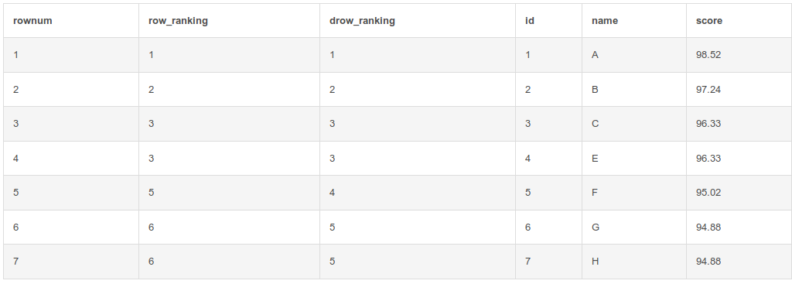Click rownum cell with value 4
Screen dimensions: 792x284
[x=71, y=158]
